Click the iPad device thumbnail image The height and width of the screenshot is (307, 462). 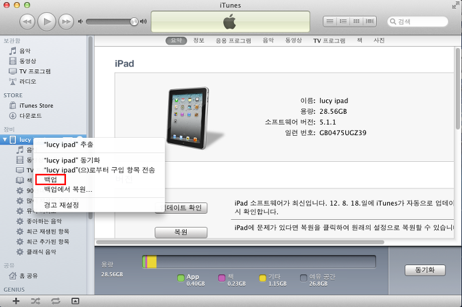coord(189,118)
